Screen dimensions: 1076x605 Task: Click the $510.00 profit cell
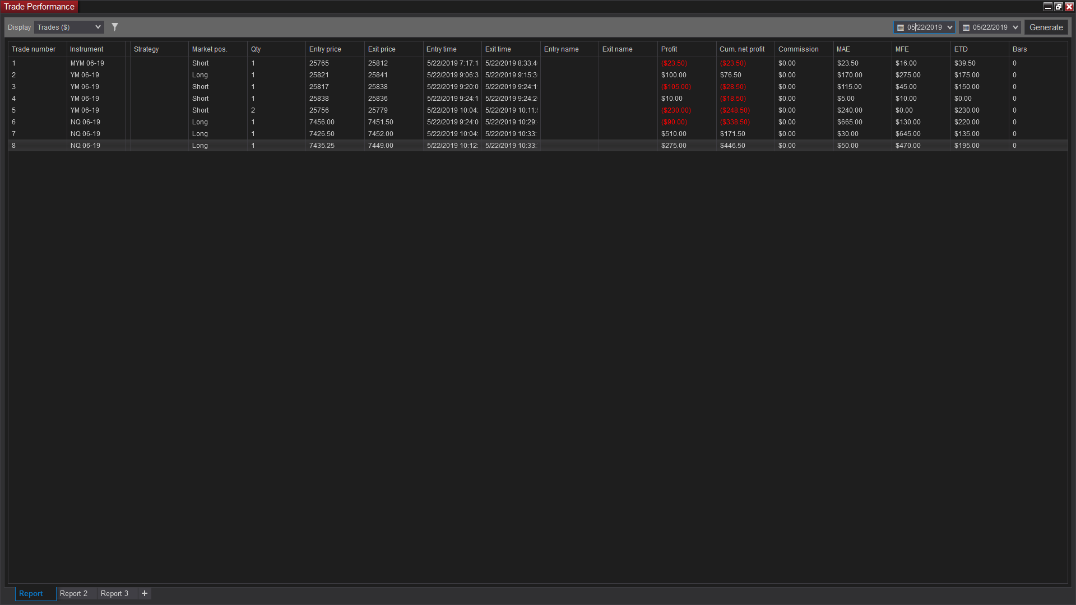[687, 134]
